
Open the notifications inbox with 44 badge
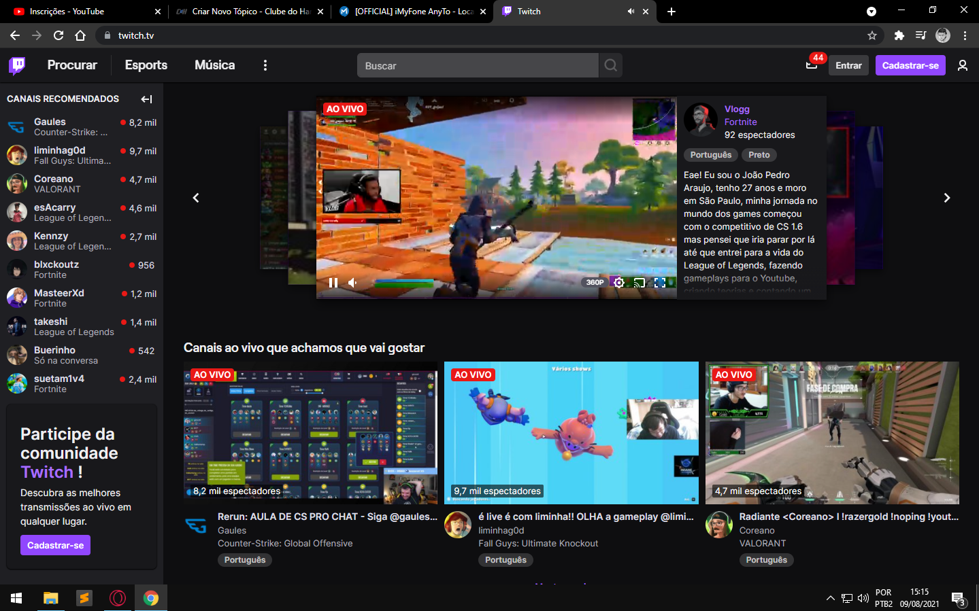[812, 65]
